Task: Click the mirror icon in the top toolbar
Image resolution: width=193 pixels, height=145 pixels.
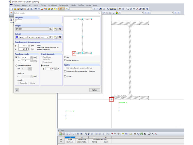Action: tap(134, 9)
